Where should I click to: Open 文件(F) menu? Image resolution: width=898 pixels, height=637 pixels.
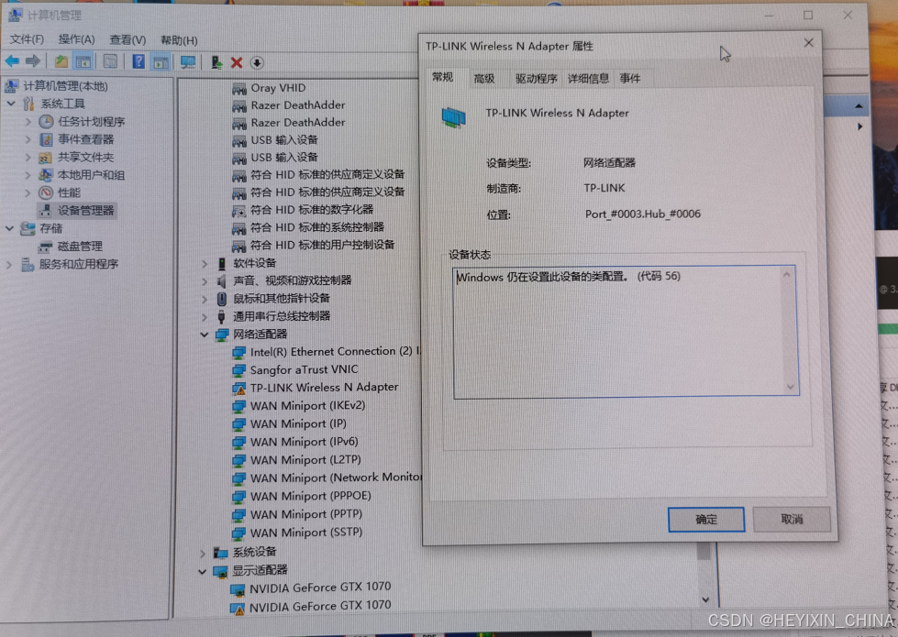(27, 38)
